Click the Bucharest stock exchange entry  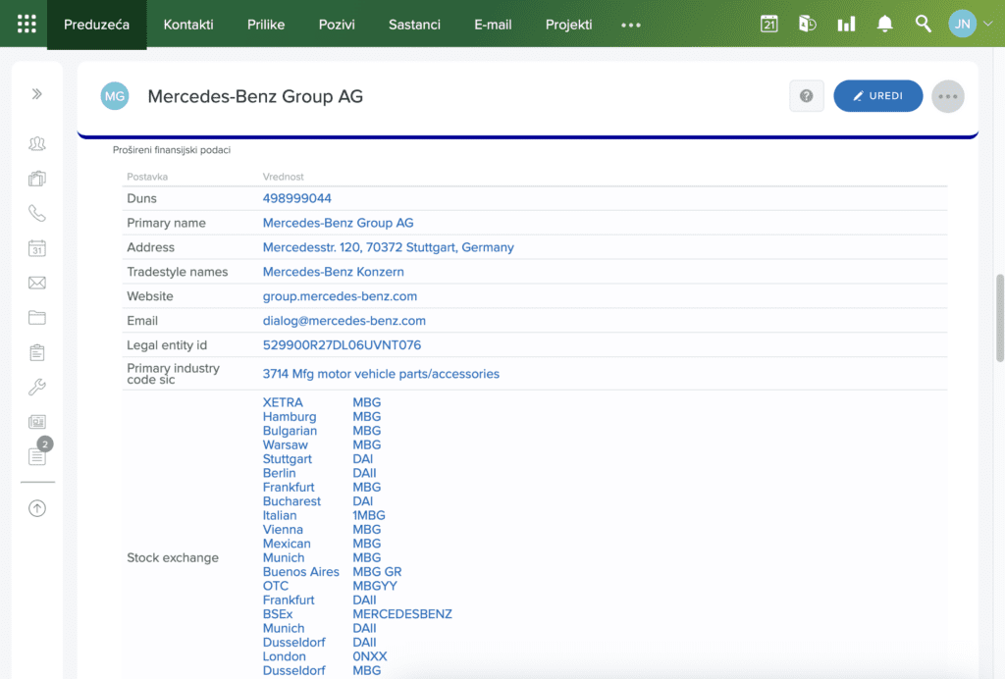[291, 501]
